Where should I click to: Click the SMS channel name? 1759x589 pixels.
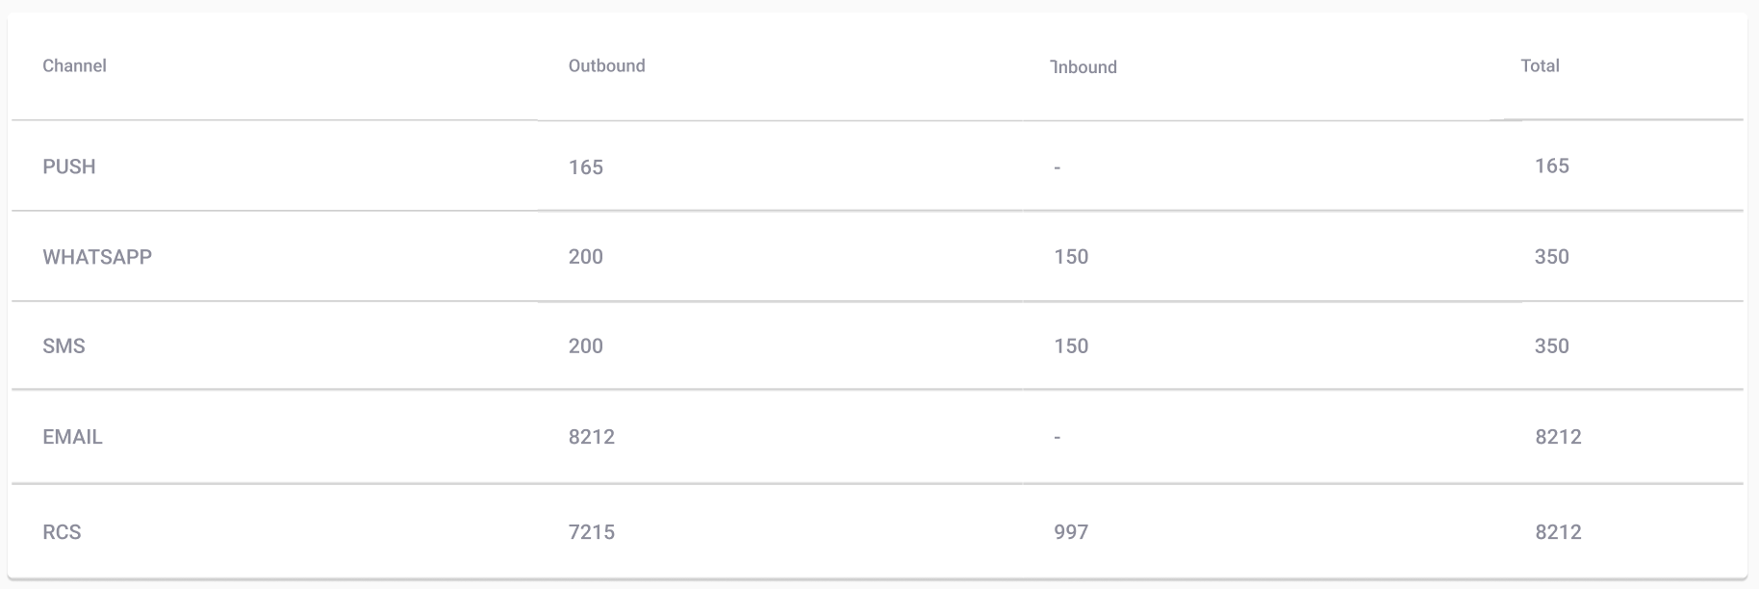(x=64, y=346)
